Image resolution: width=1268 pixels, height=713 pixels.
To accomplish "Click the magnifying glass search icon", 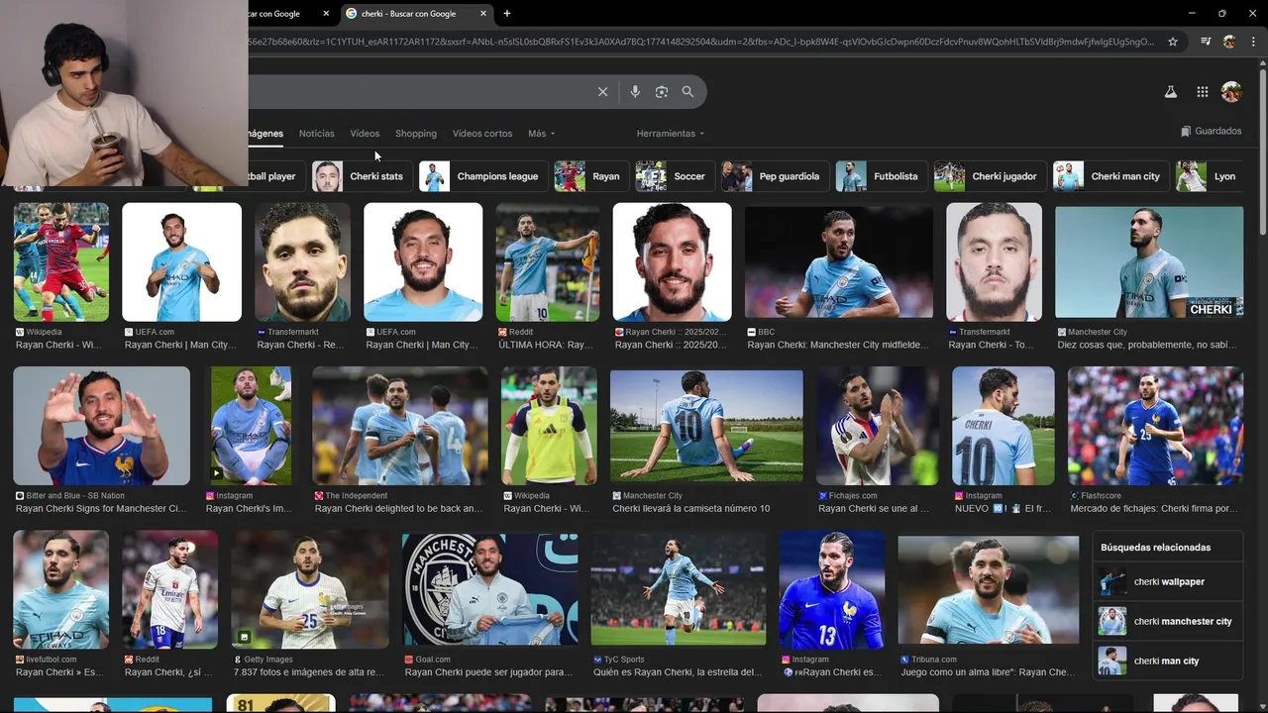I will (687, 92).
